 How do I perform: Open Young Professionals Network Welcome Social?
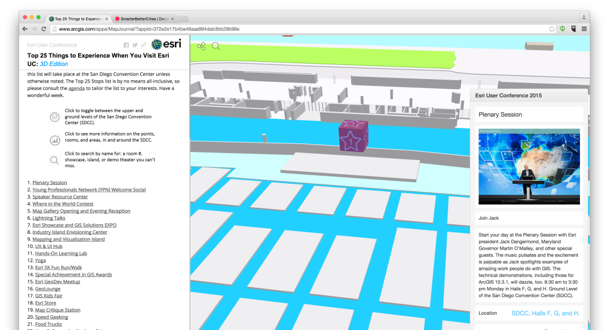(89, 190)
